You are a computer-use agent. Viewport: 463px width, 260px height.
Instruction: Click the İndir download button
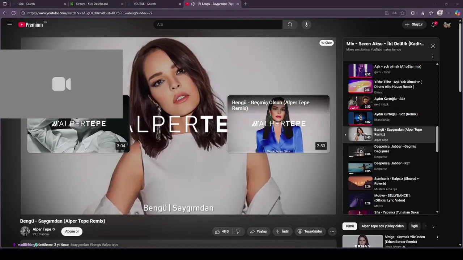click(x=283, y=231)
